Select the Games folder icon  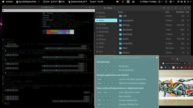(120, 39)
